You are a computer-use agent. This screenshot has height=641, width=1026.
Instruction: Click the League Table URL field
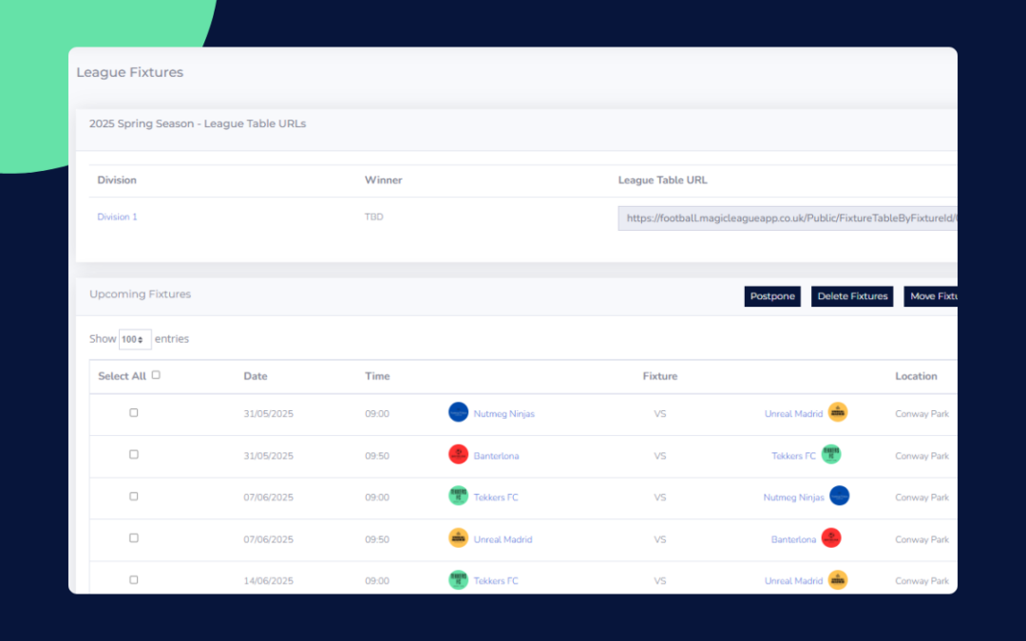tap(788, 218)
